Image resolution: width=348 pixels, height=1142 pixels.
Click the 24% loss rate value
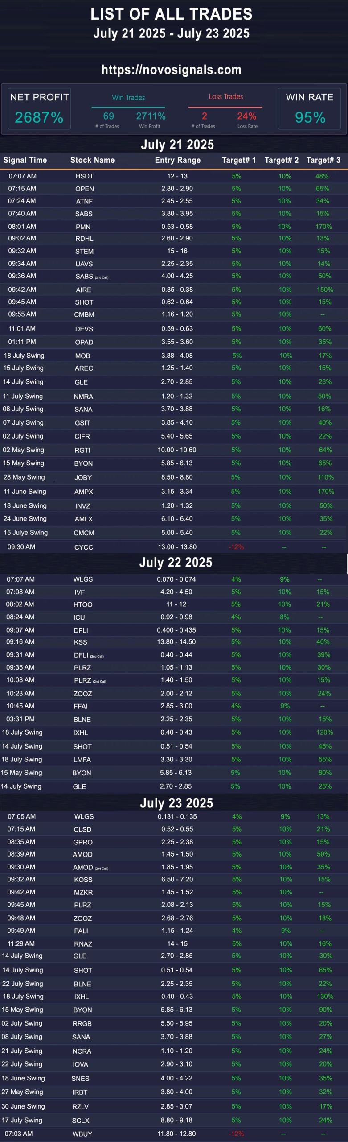246,116
